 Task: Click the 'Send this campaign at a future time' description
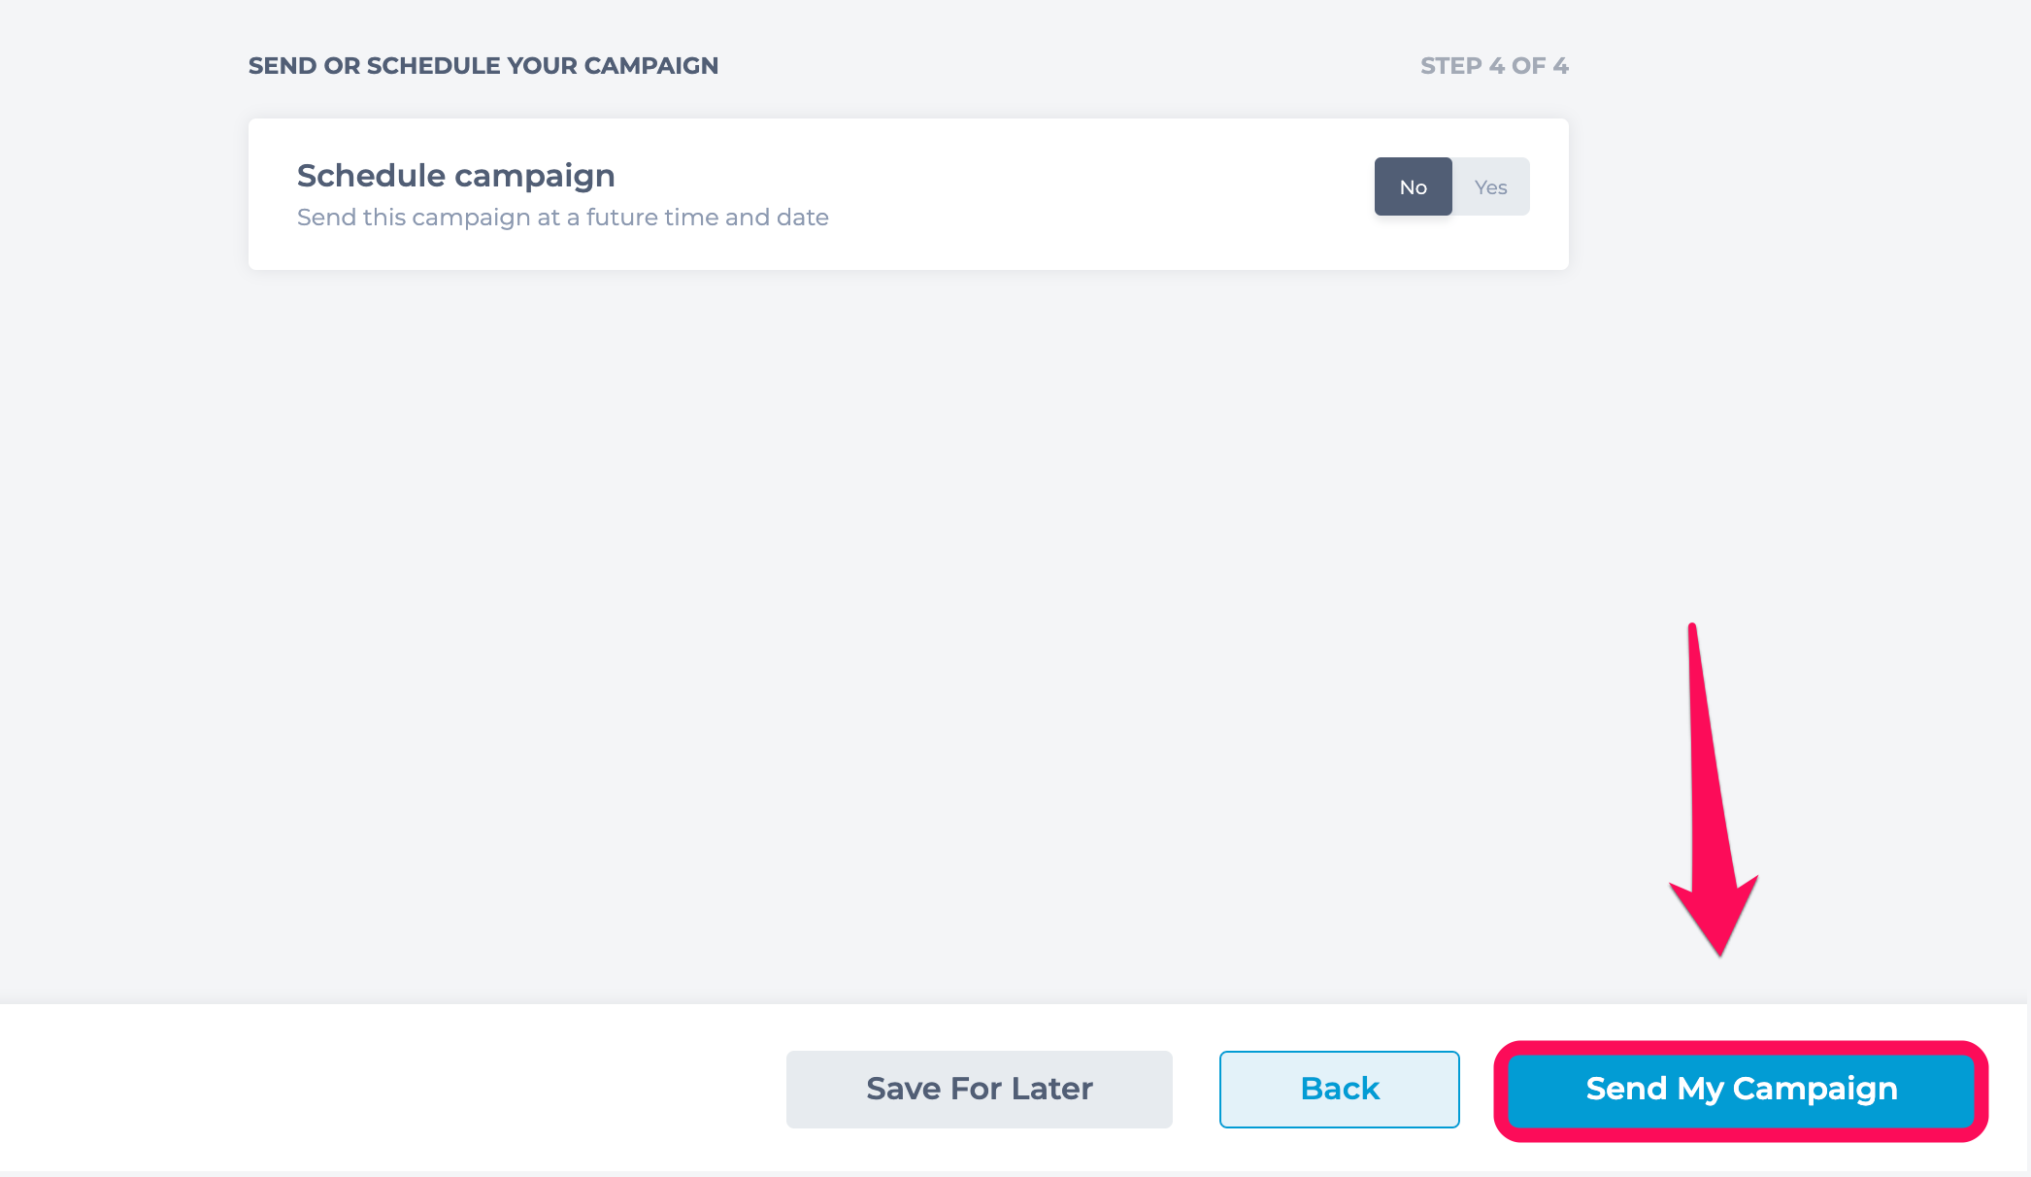click(563, 218)
